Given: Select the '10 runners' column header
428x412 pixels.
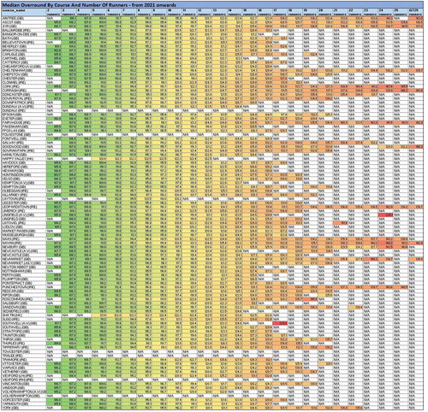Looking at the screenshot, I should 175,12.
